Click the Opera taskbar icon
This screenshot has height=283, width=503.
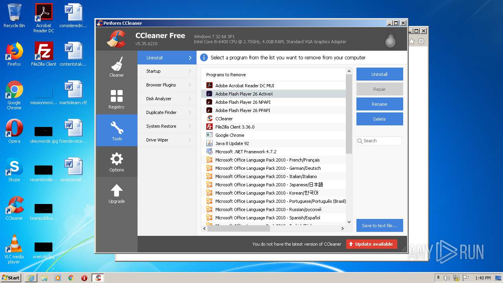pos(84,278)
